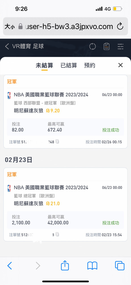Open the 大小 text size menu
Image resolution: width=131 pixels, height=285 pixels.
pos(10,27)
